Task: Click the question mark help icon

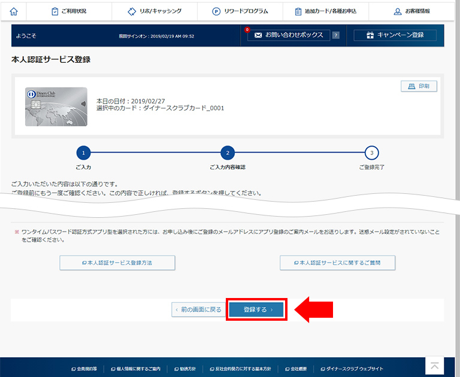Action: 336,35
